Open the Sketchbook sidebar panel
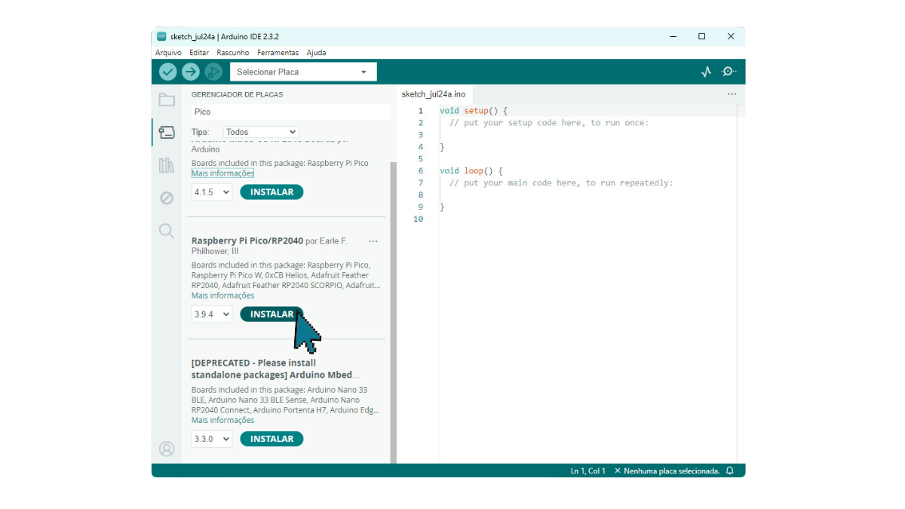 tap(167, 98)
